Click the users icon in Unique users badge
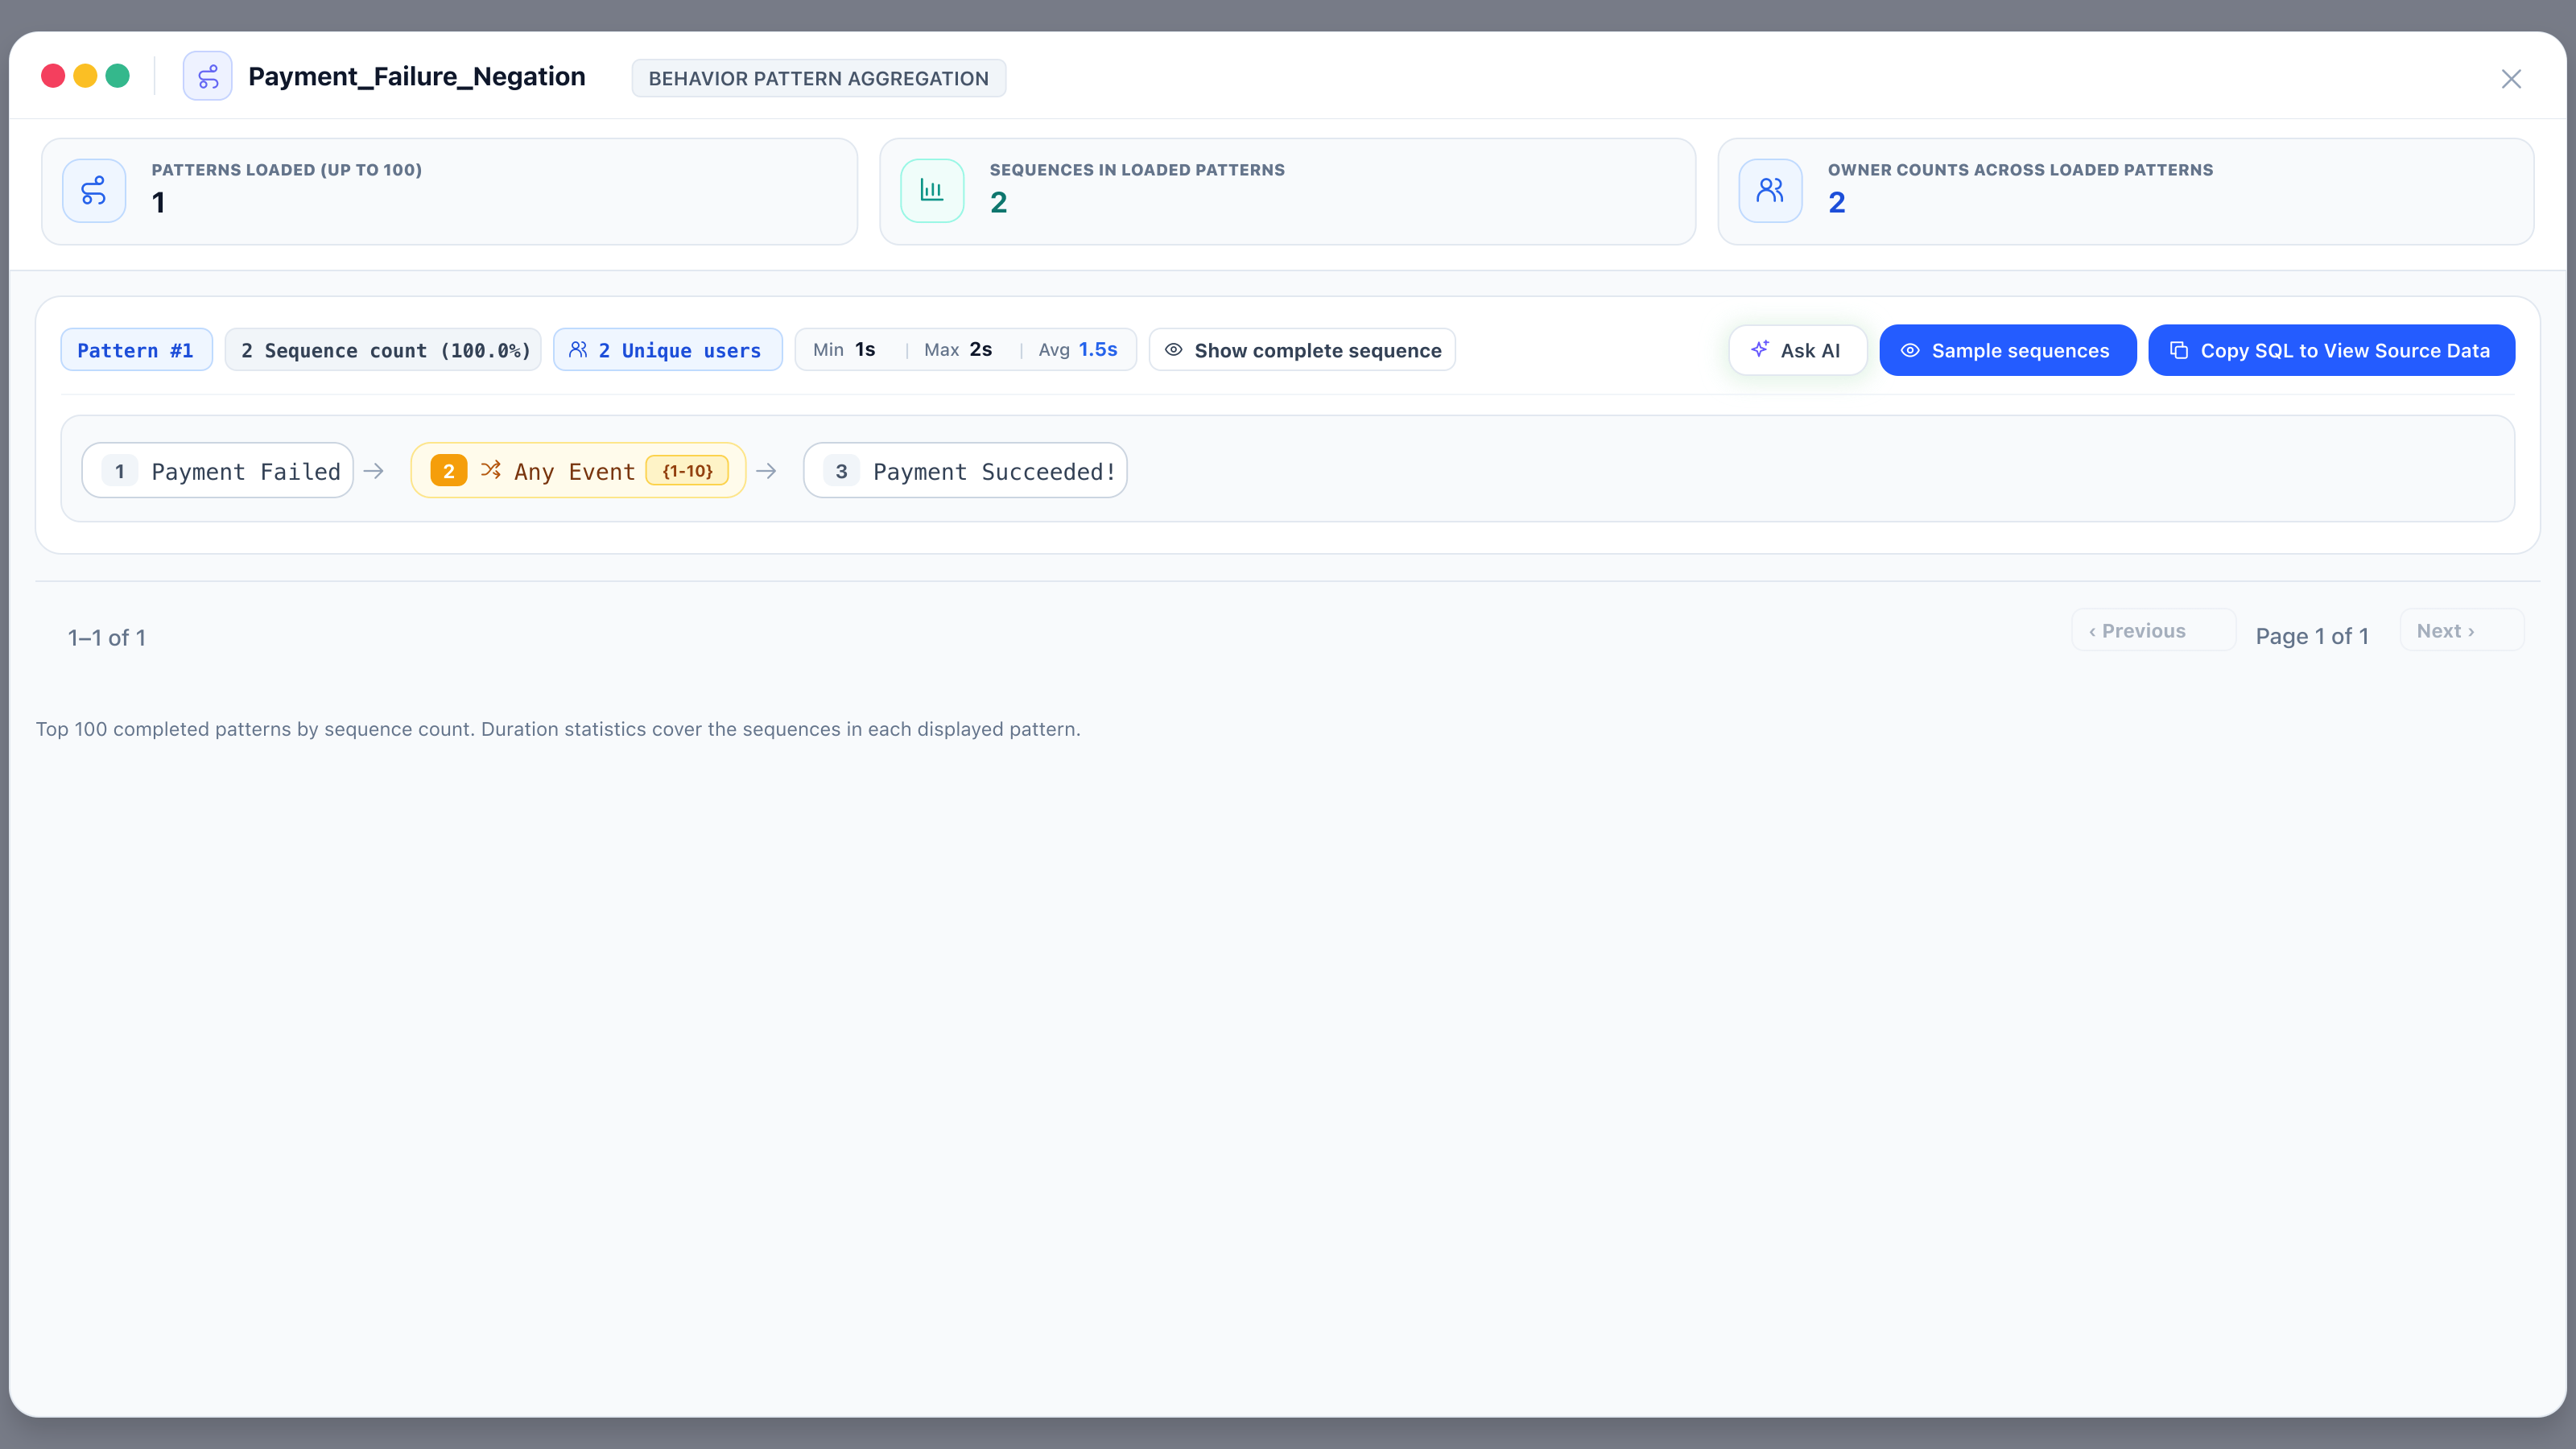 click(578, 350)
